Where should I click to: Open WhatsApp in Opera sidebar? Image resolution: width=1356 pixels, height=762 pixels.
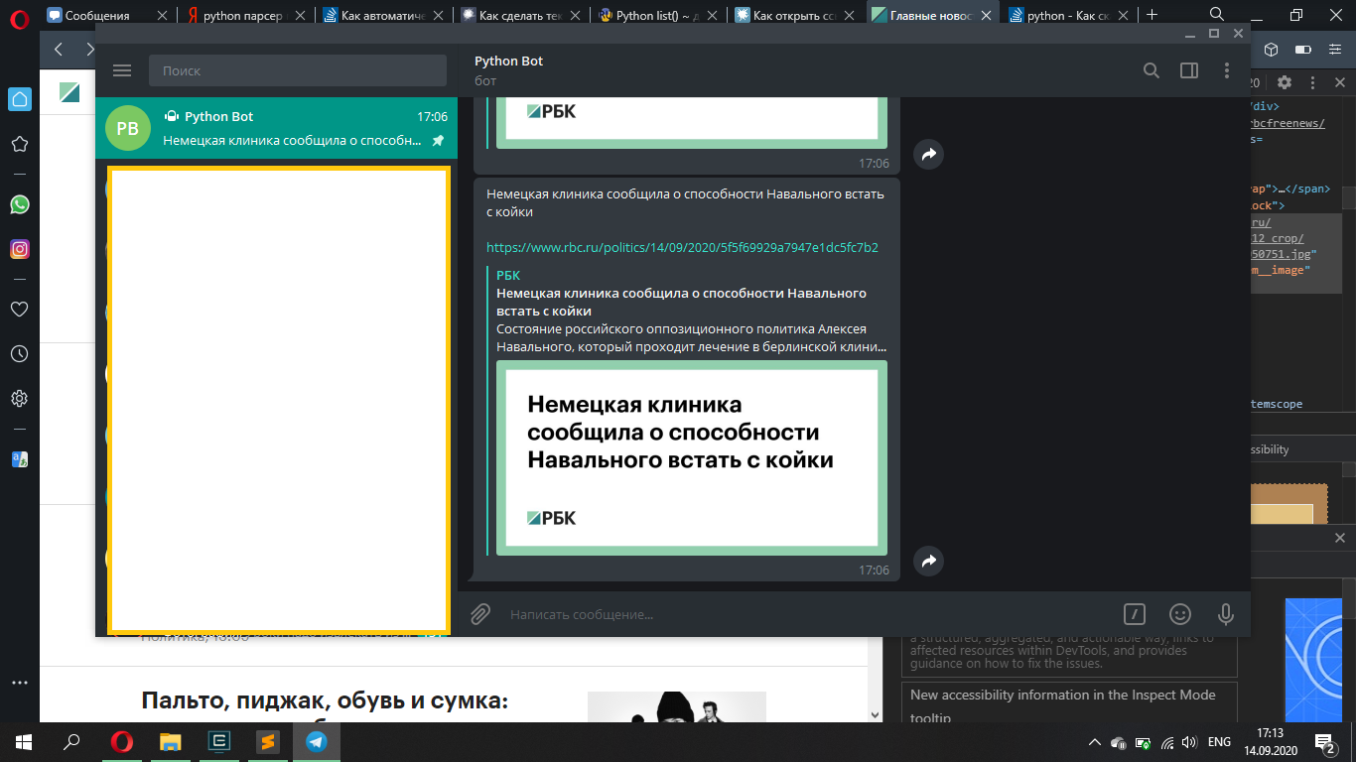coord(19,204)
